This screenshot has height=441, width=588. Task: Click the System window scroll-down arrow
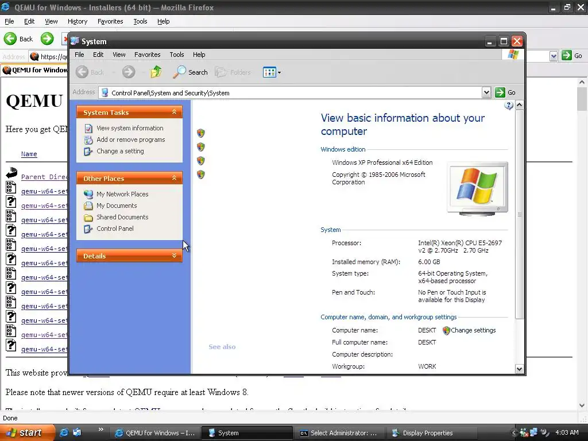(x=519, y=369)
